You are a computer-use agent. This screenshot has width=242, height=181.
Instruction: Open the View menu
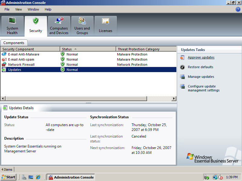pyautogui.click(x=18, y=9)
